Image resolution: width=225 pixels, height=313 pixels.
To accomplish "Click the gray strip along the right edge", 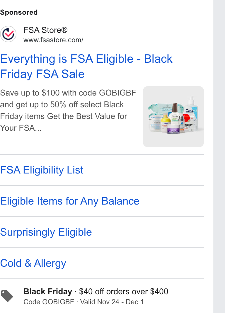I will tap(219, 156).
